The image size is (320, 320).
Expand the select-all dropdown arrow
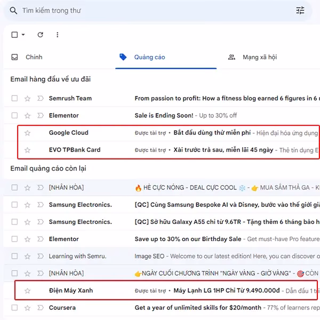pyautogui.click(x=23, y=35)
